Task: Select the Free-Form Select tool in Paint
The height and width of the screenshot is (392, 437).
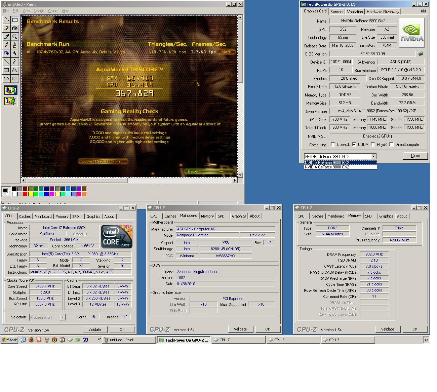Action: pyautogui.click(x=6, y=20)
